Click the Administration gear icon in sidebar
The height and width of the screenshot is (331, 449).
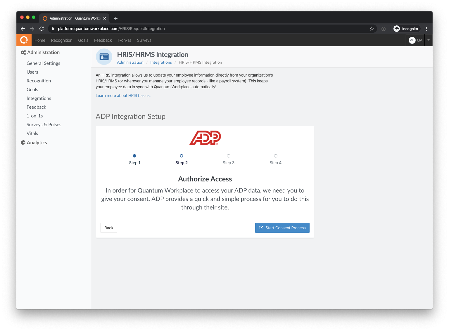(x=23, y=52)
